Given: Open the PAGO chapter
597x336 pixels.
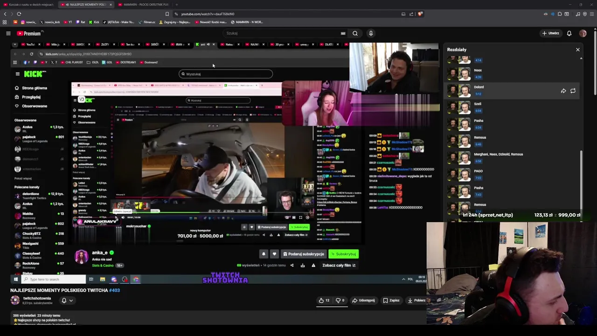Looking at the screenshot, I should tap(512, 175).
